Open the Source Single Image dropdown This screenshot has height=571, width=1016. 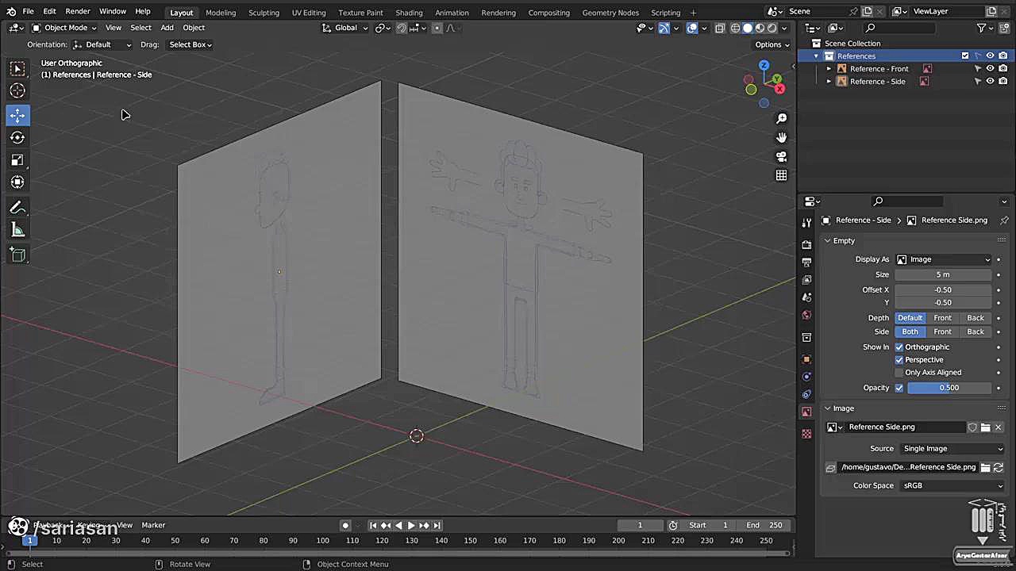[952, 449]
